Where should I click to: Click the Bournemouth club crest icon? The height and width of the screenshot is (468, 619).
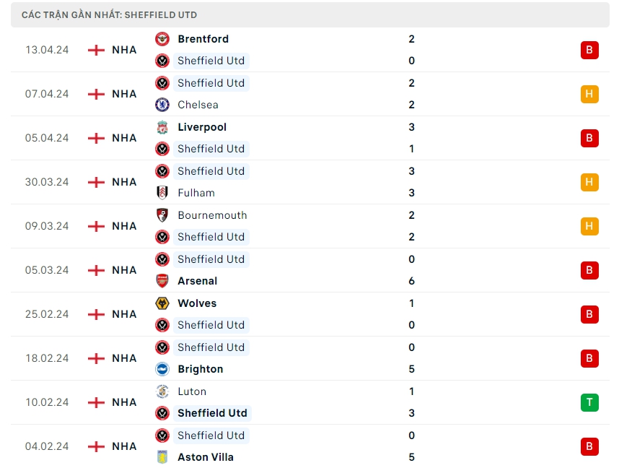(x=162, y=215)
